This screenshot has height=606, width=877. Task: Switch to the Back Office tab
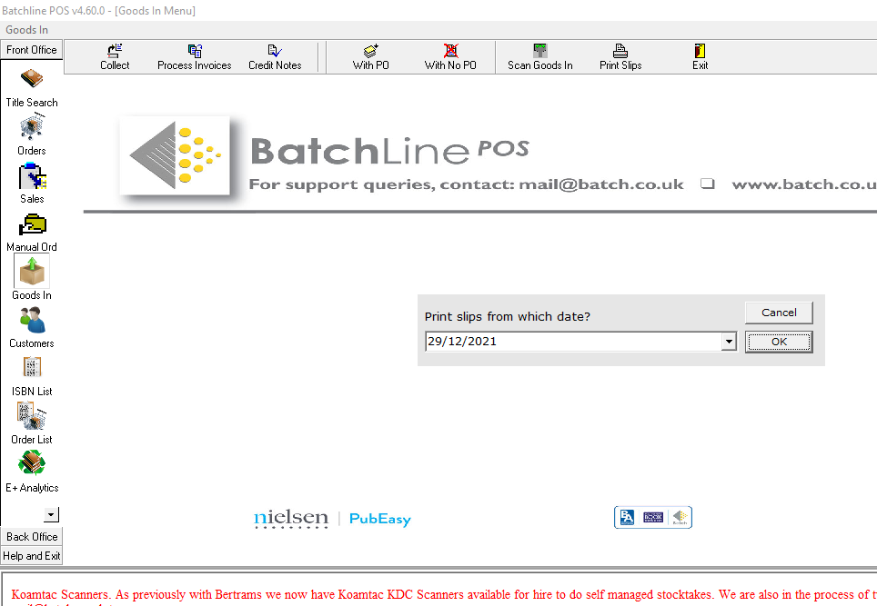tap(32, 537)
